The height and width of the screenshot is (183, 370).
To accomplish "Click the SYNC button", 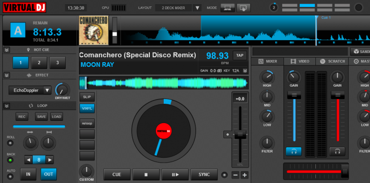I will pos(204,175).
